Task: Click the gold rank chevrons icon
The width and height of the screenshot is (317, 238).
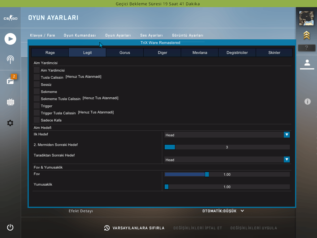Action: click(306, 35)
